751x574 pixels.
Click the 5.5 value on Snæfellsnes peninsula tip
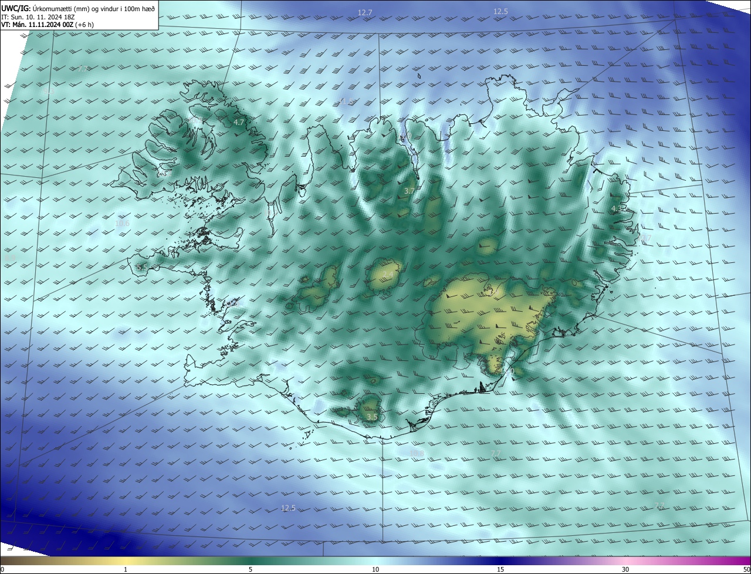pyautogui.click(x=141, y=267)
